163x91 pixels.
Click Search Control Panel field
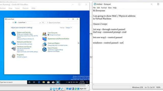pyautogui.click(x=62, y=22)
